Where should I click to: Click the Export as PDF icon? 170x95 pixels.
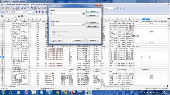click(x=22, y=8)
